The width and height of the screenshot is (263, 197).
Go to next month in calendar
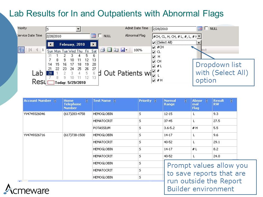pyautogui.click(x=93, y=44)
